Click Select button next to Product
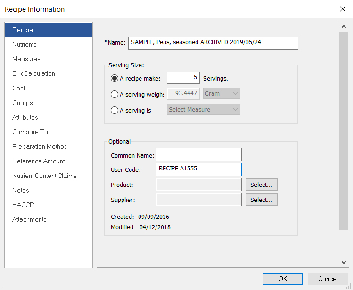 261,185
